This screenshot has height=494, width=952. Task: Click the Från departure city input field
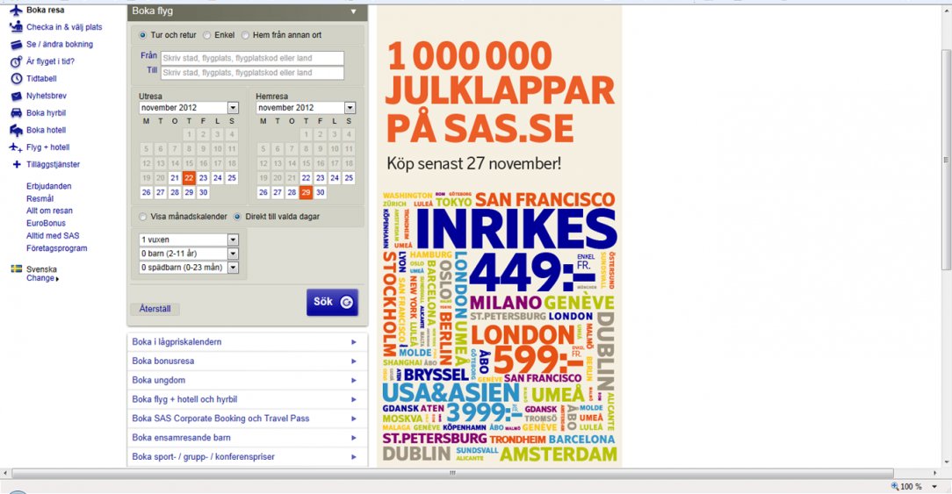[x=251, y=59]
